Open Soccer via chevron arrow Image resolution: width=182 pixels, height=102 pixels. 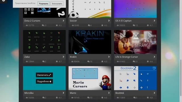109,21
